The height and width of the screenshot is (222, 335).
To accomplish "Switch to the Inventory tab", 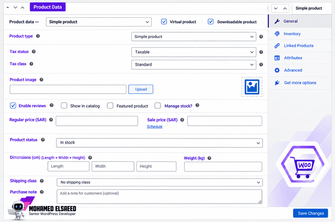I will tap(300, 34).
